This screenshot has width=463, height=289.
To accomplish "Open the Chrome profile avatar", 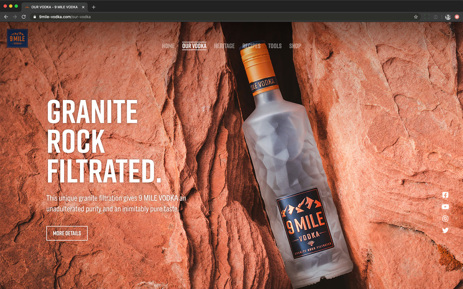I will (x=448, y=17).
